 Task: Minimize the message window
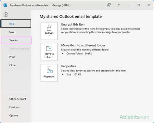click(x=129, y=5)
